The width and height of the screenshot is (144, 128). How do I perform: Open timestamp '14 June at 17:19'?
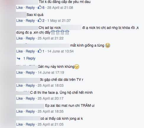click(x=51, y=73)
